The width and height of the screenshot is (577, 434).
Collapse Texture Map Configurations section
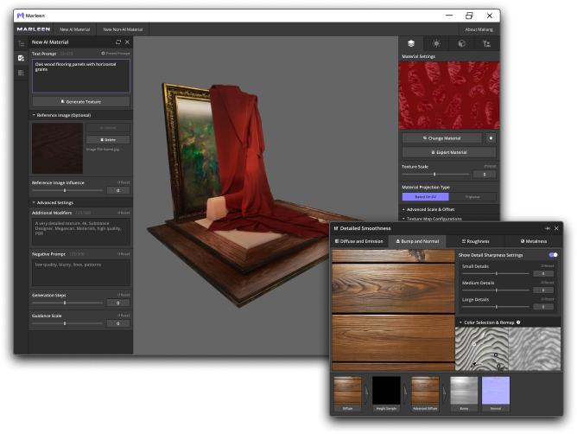[x=449, y=219]
